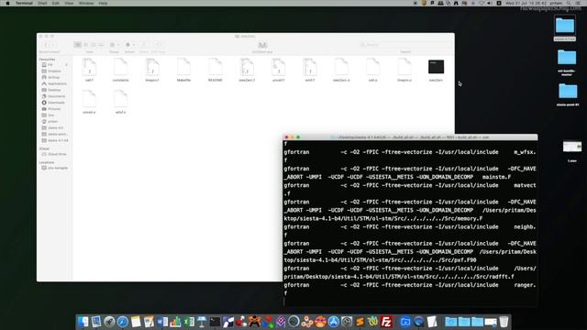587x330 pixels.
Task: Select the screenshot thumbnail file on desktop
Action: (x=572, y=147)
